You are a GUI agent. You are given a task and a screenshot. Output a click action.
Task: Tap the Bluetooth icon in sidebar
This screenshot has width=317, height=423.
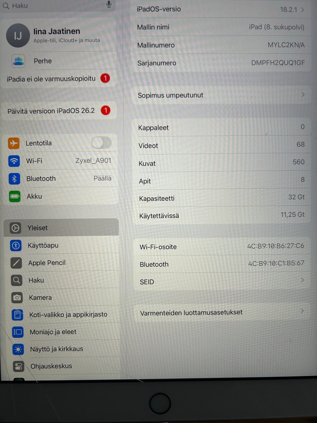14,179
